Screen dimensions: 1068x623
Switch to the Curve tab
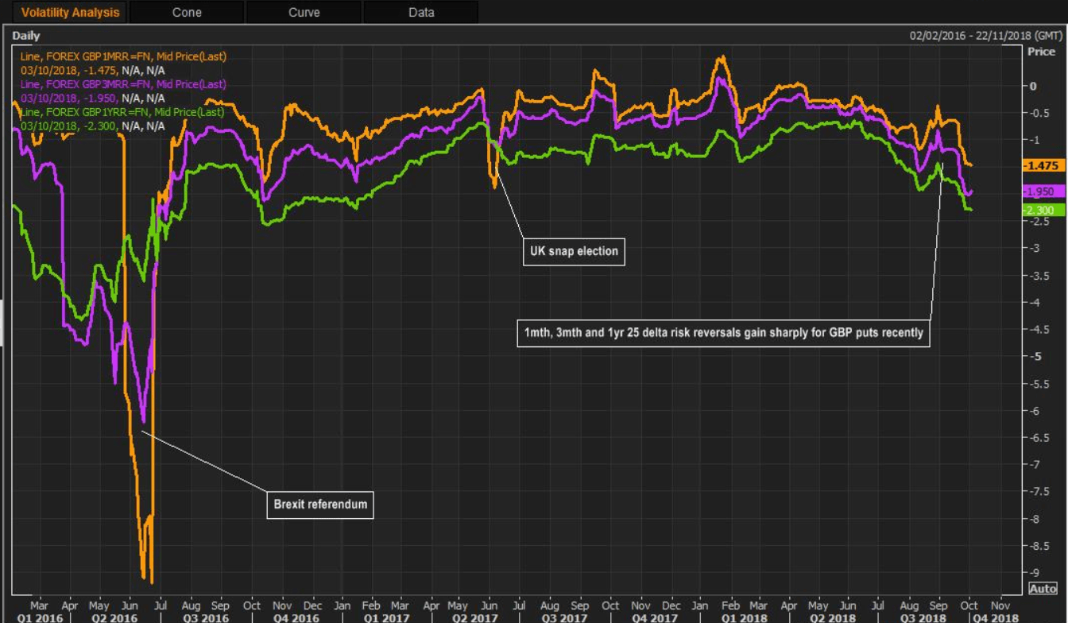pos(304,12)
